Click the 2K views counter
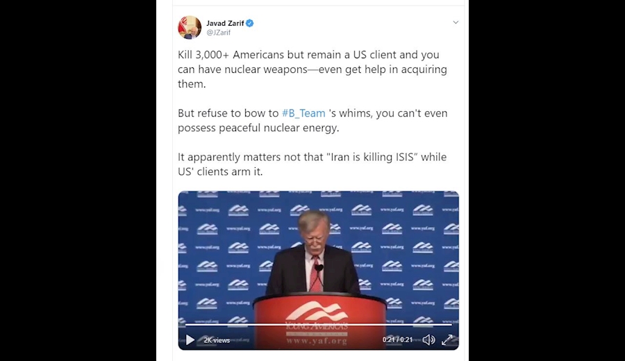 point(217,340)
